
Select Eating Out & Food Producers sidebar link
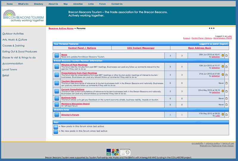(20, 52)
